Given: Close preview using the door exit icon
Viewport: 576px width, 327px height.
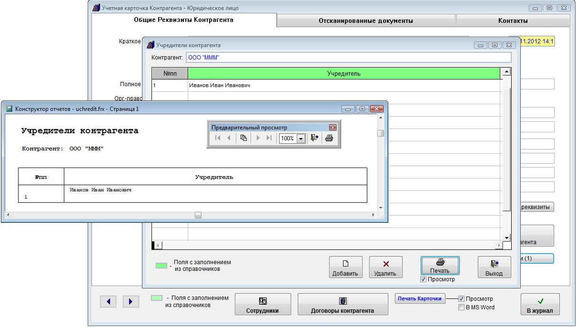Looking at the screenshot, I should click(314, 138).
